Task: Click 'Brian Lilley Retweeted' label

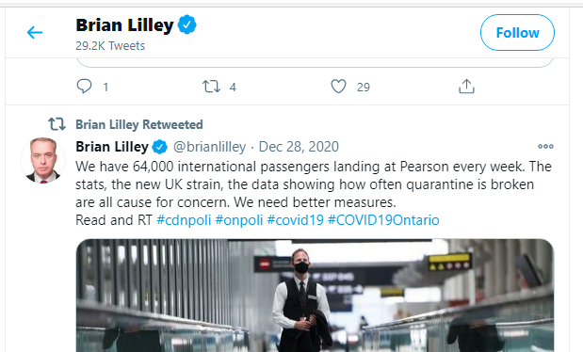Action: click(139, 124)
